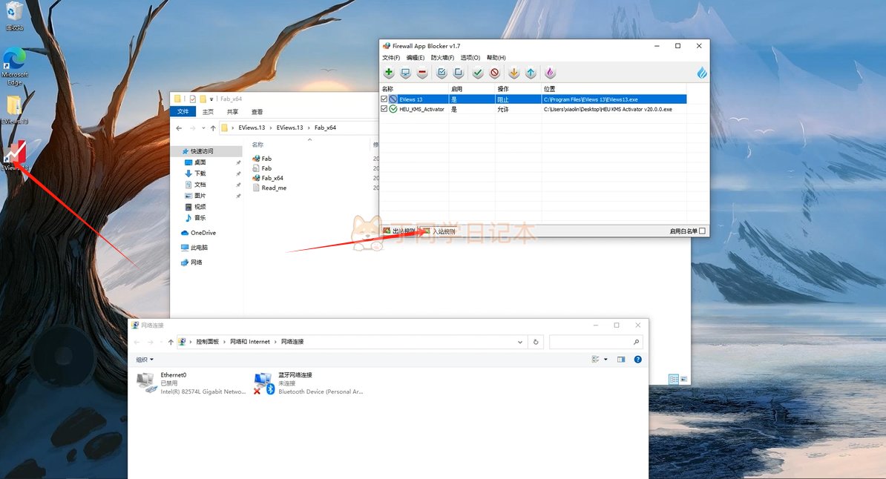886x479 pixels.
Task: Open the address bar history dropdown arrow
Action: [x=519, y=342]
